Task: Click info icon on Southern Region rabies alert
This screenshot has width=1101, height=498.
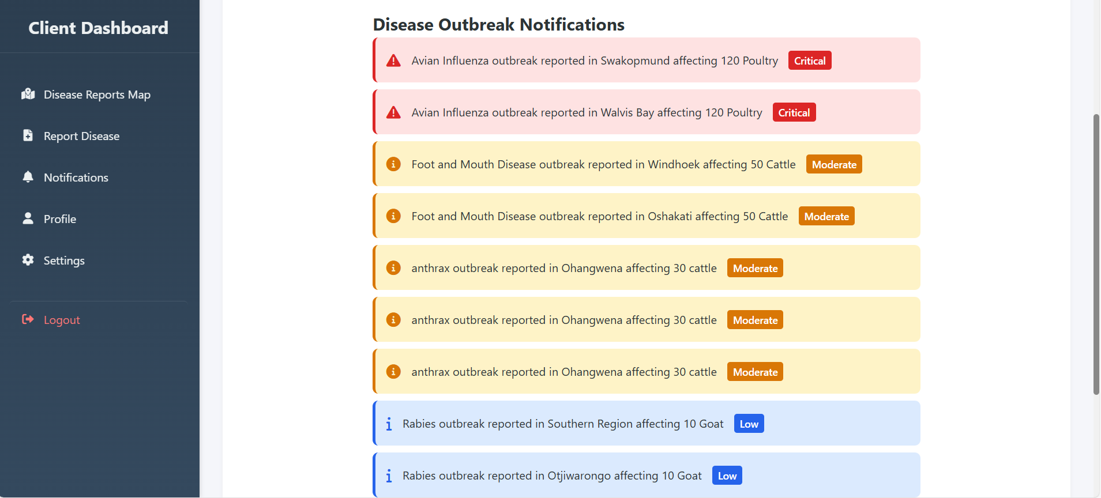Action: [389, 424]
